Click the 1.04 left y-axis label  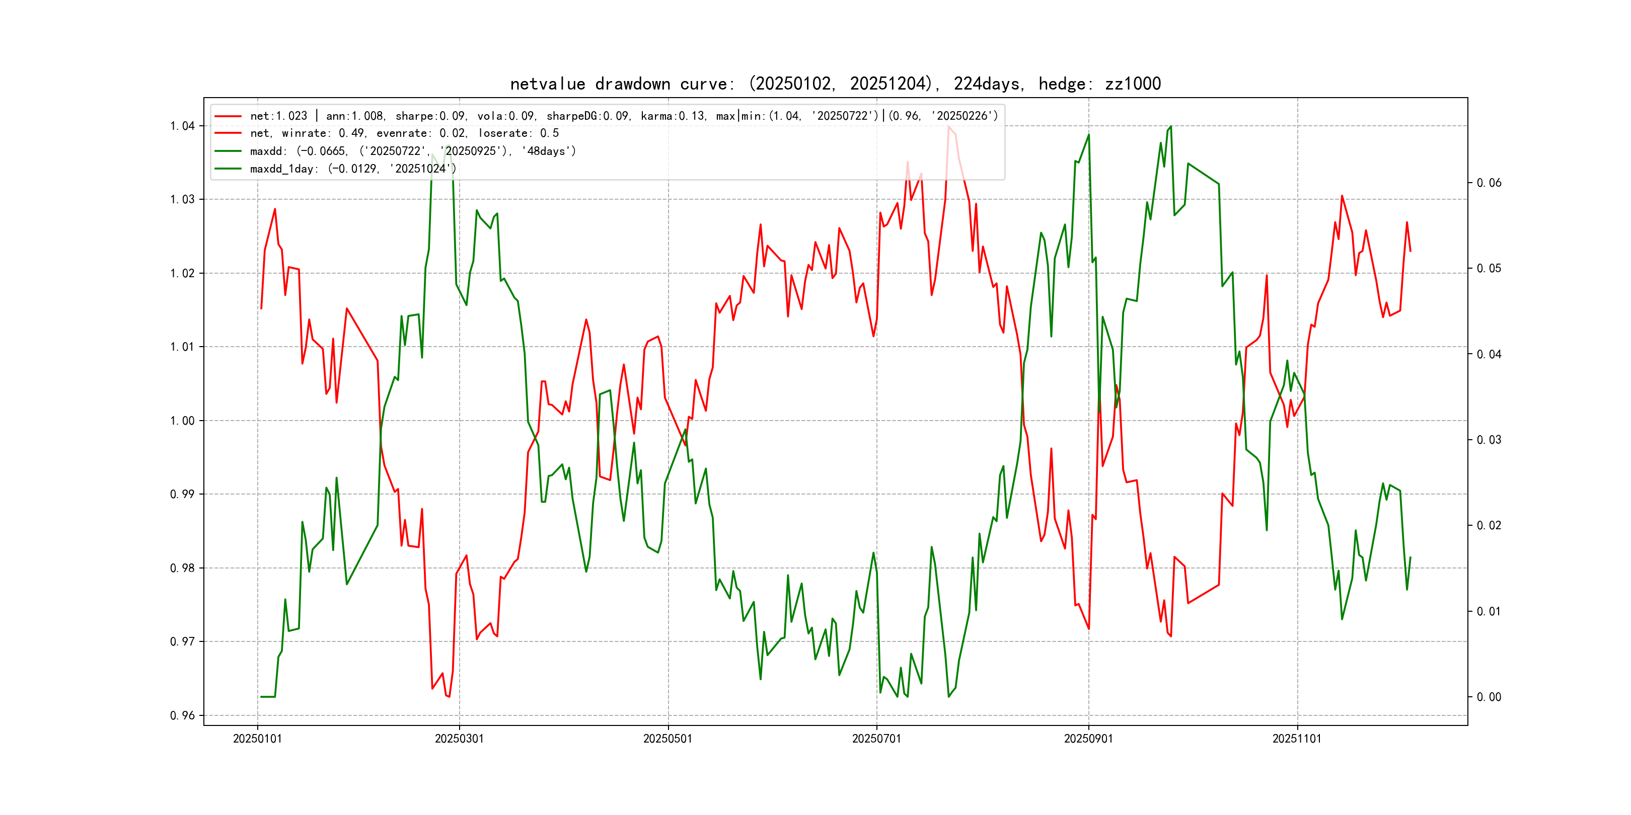(182, 126)
